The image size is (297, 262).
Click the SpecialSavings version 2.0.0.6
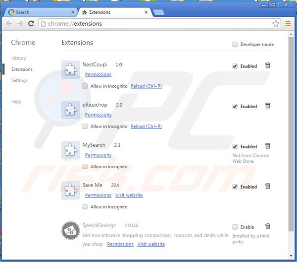coord(131,226)
